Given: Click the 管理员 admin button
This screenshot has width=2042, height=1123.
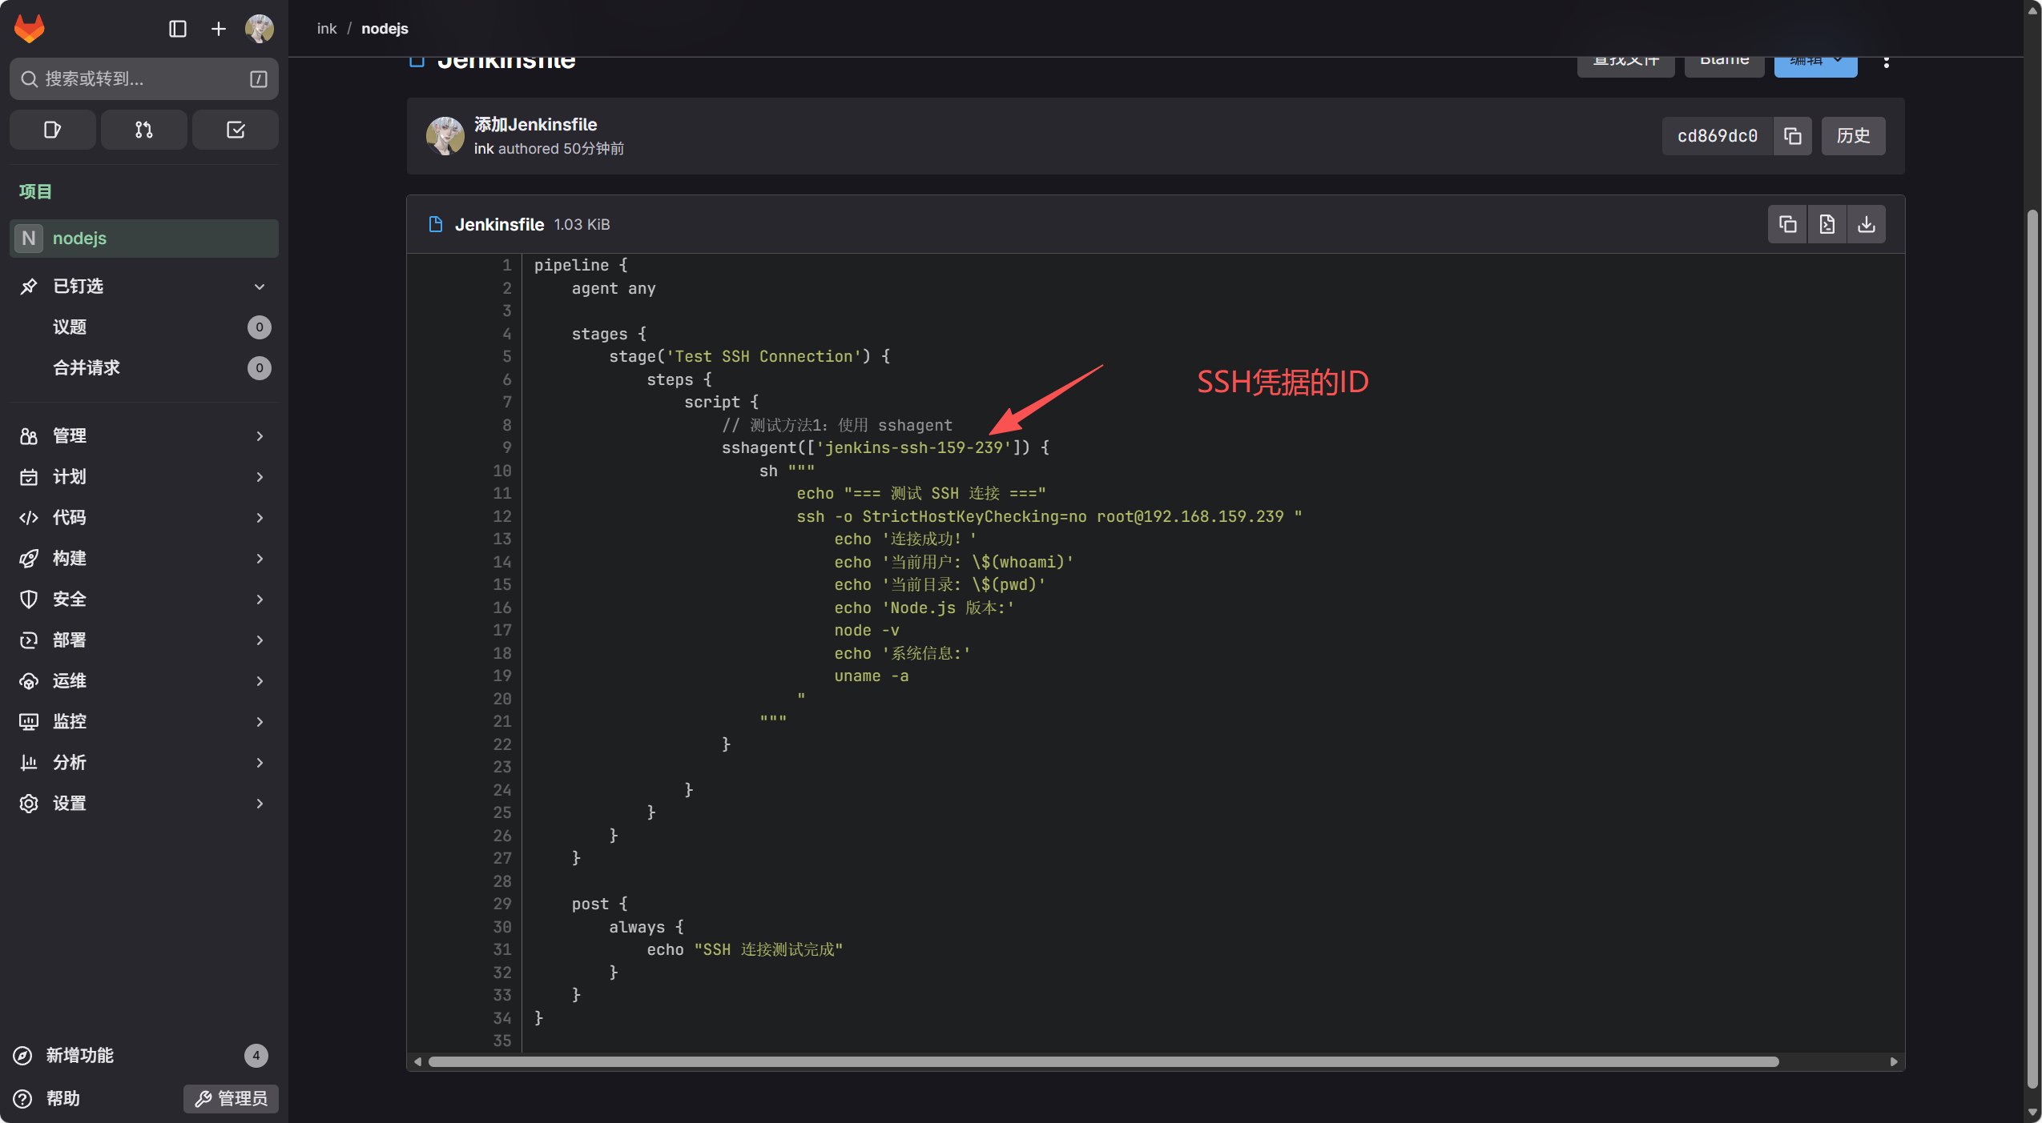Looking at the screenshot, I should [x=231, y=1098].
